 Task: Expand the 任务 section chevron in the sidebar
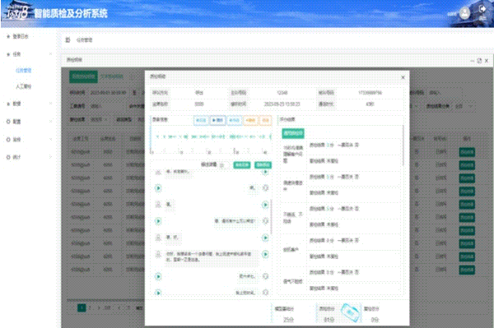(x=50, y=54)
